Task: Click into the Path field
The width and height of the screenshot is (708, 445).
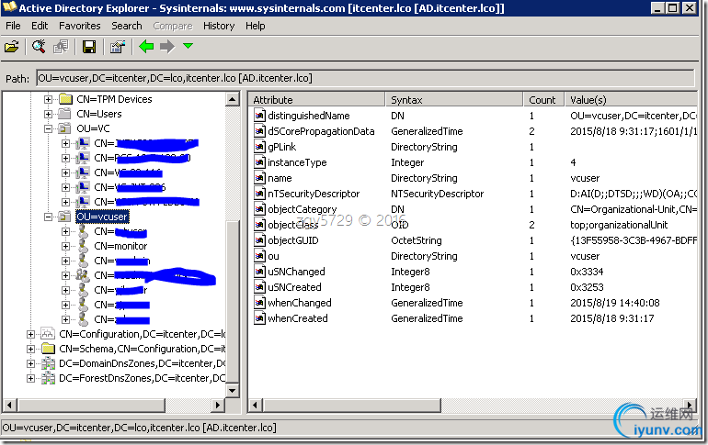Action: pos(365,78)
